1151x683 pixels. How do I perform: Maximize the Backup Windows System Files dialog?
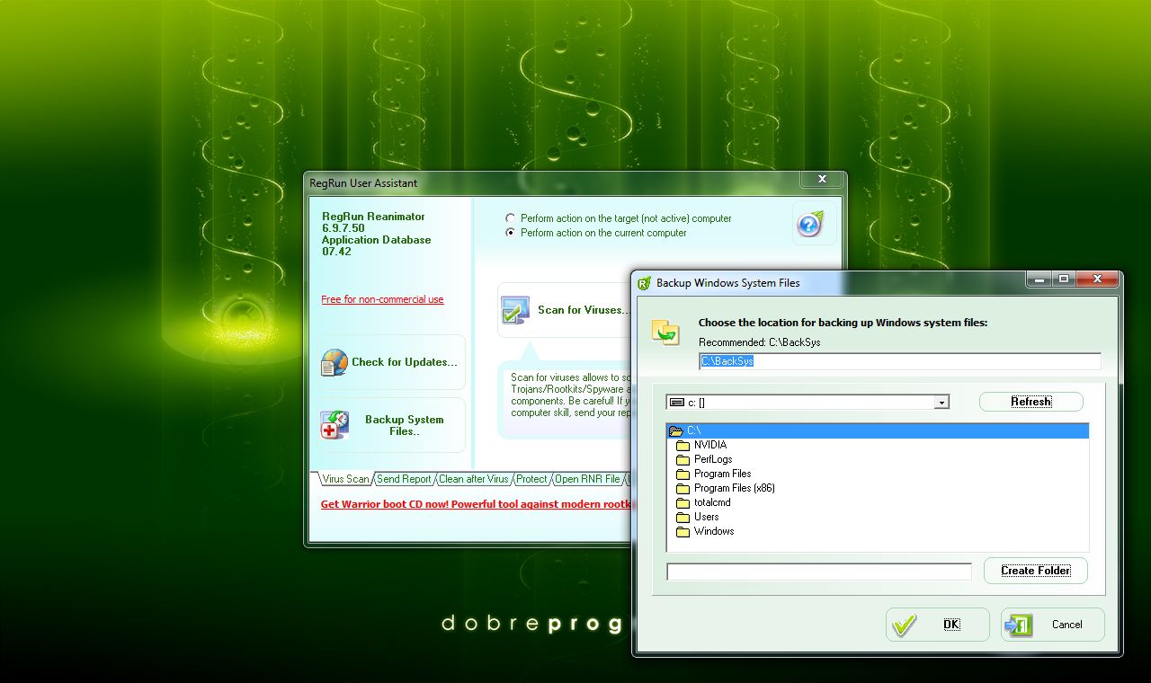tap(1063, 279)
